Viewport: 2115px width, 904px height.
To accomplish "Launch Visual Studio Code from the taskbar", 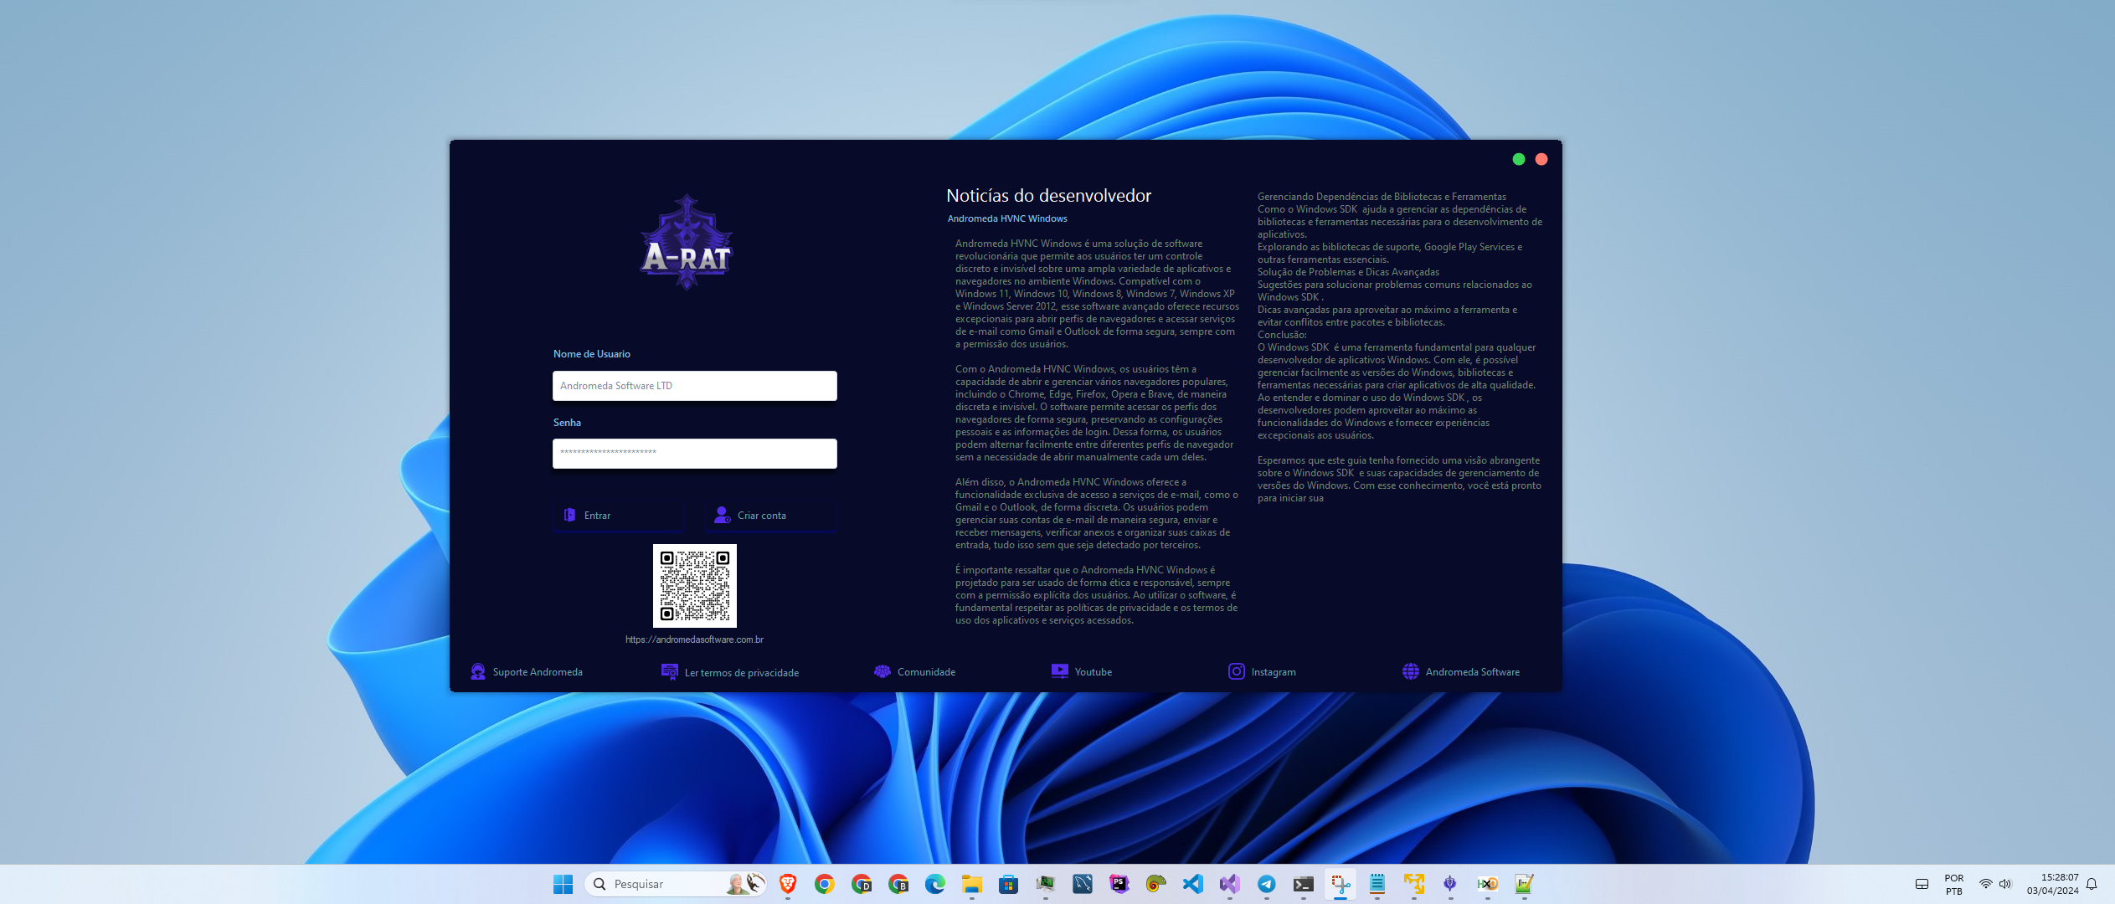I will [1192, 884].
